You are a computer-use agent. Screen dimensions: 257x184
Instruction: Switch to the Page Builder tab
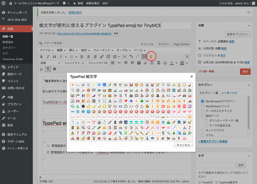(181, 44)
